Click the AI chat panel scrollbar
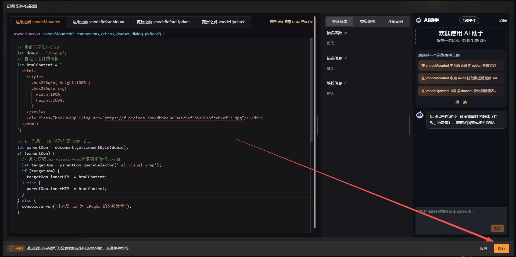Screen dimensions: 516x257 pyautogui.click(x=409, y=125)
